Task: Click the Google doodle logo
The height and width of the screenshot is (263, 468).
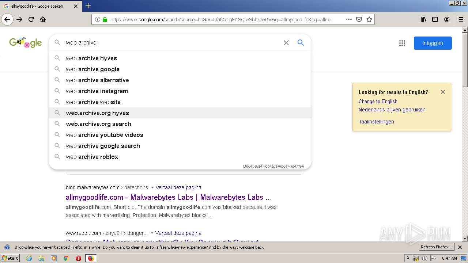Action: (26, 43)
